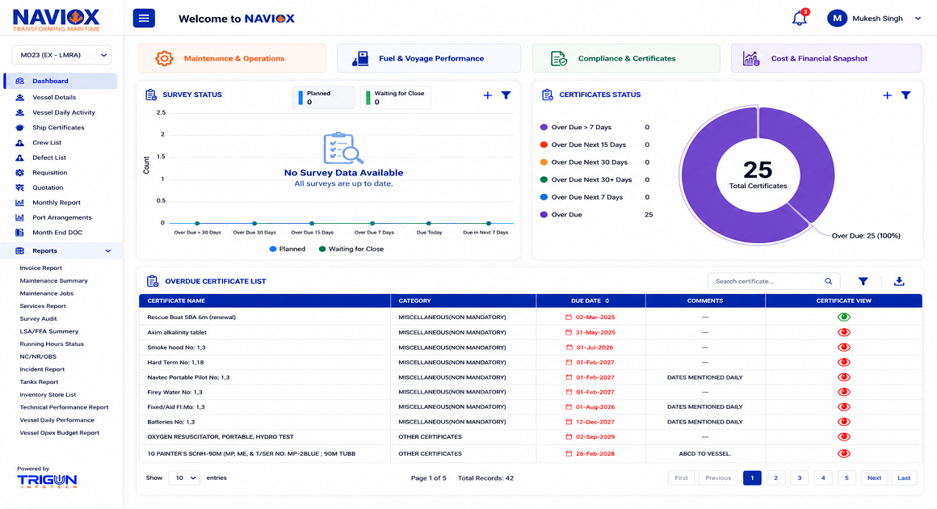The height and width of the screenshot is (509, 937).
Task: Click the user avatar M icon
Action: 837,19
